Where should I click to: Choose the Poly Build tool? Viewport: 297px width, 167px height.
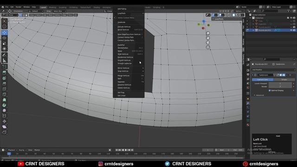click(x=4, y=100)
